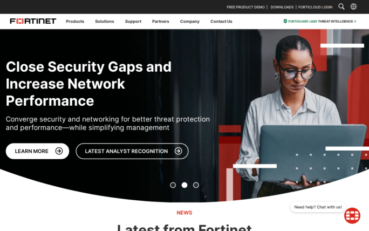369x231 pixels.
Task: Click the Fortinet logo
Action: [33, 21]
